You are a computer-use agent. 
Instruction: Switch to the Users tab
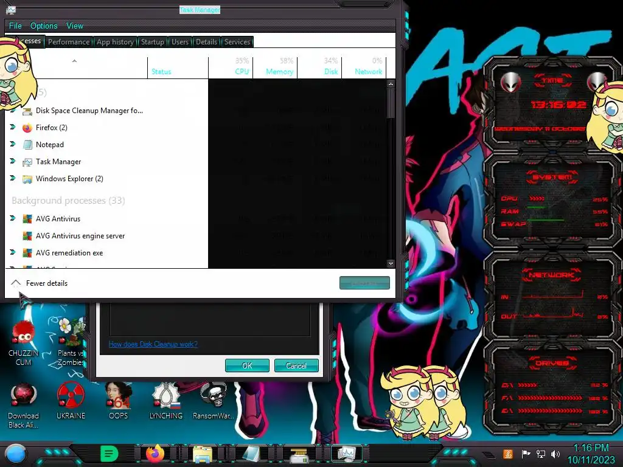[180, 42]
